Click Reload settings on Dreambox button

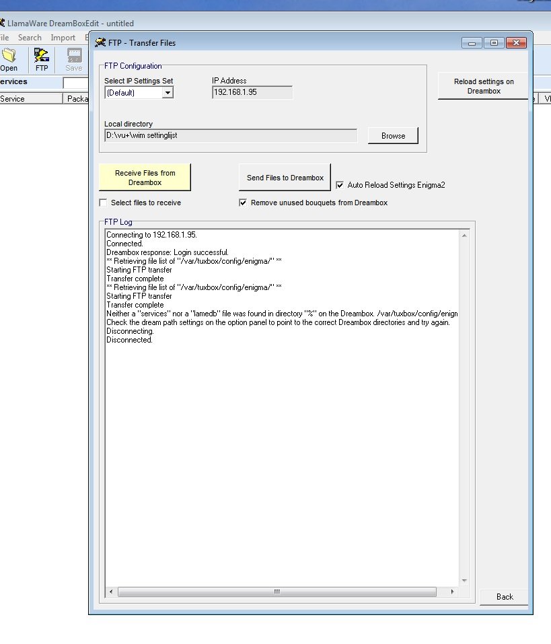pos(483,86)
